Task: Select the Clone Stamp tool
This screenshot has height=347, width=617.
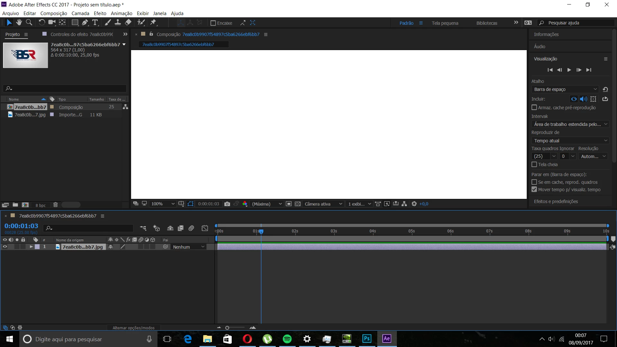Action: click(x=118, y=22)
